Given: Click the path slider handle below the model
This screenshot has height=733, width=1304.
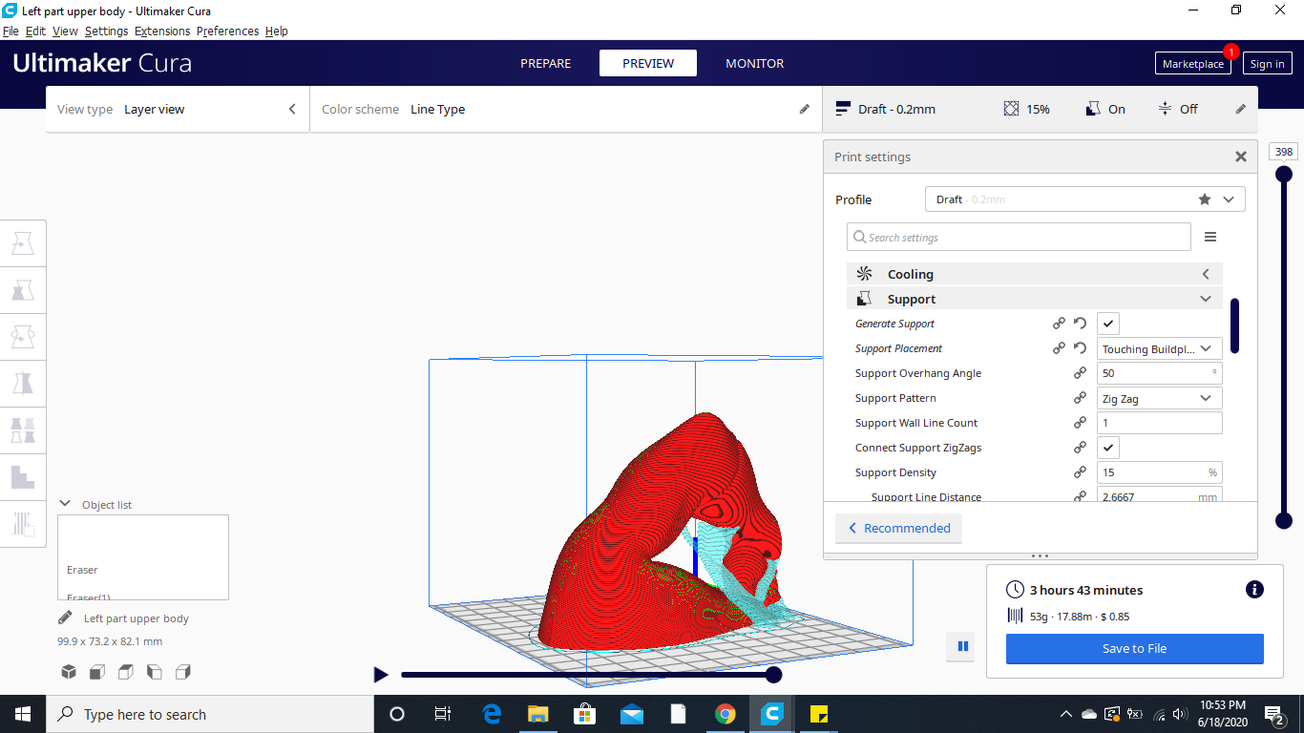Looking at the screenshot, I should 774,675.
